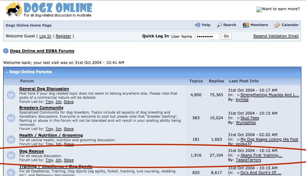The image size is (306, 176).
Task: Click the Last Post Info column header
Action: [244, 81]
